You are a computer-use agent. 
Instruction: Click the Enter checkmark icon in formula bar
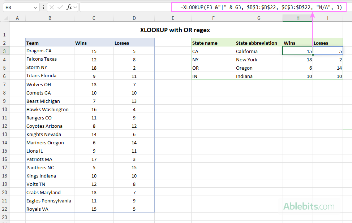tap(60, 7)
